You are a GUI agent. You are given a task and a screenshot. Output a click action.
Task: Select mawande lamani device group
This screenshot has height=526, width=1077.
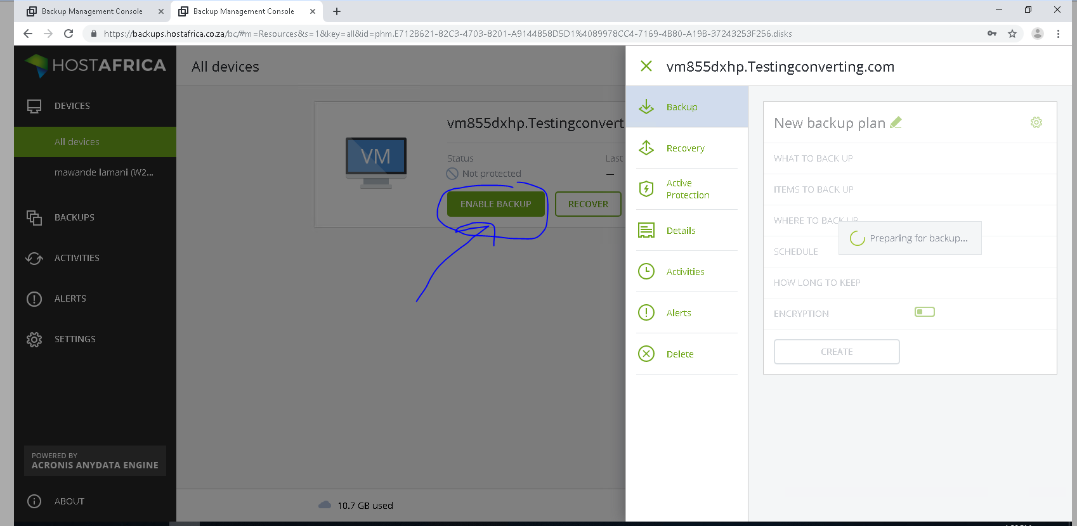click(x=95, y=172)
